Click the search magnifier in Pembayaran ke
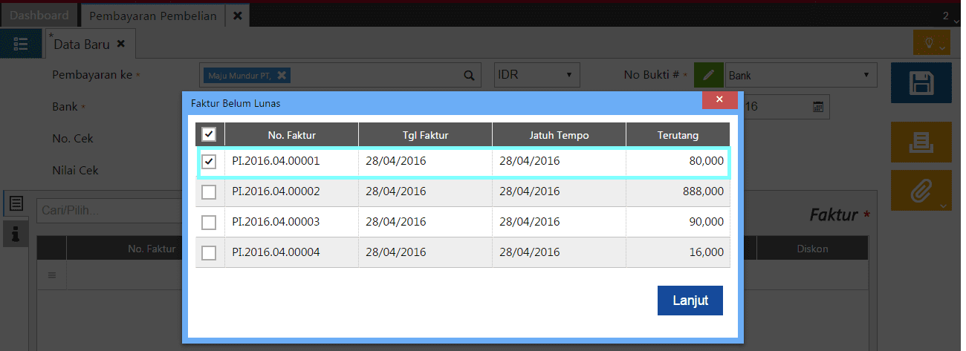966x351 pixels. (469, 75)
